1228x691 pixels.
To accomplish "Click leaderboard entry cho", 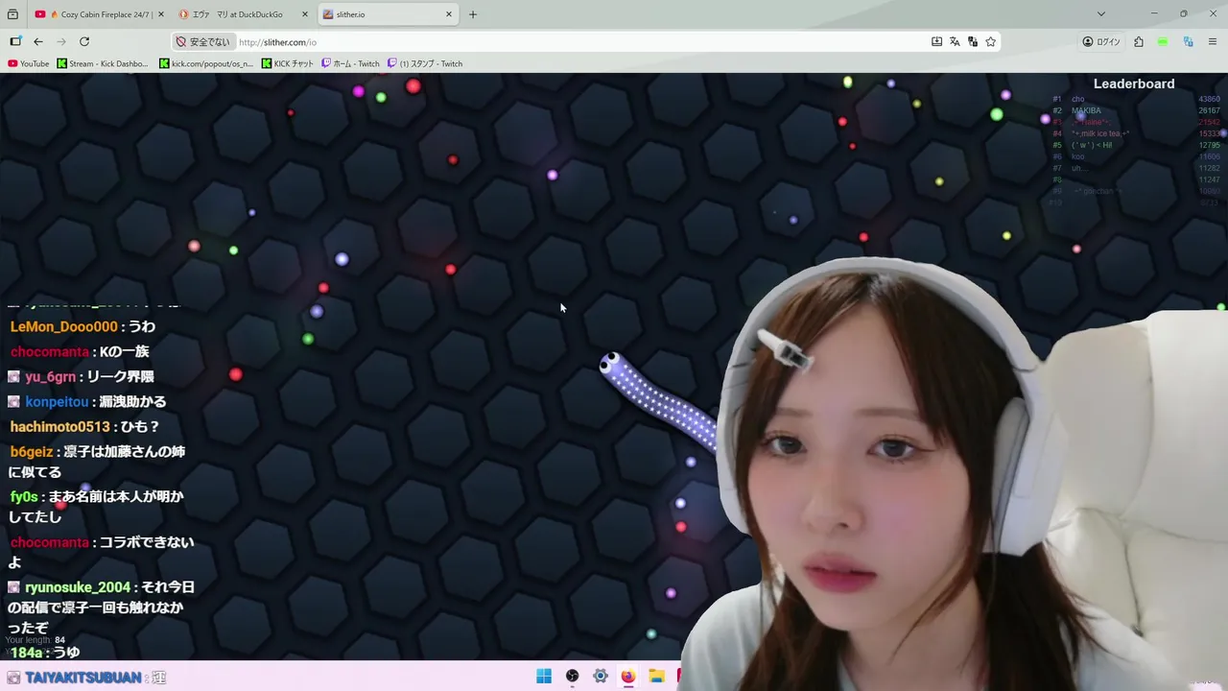I will point(1077,99).
